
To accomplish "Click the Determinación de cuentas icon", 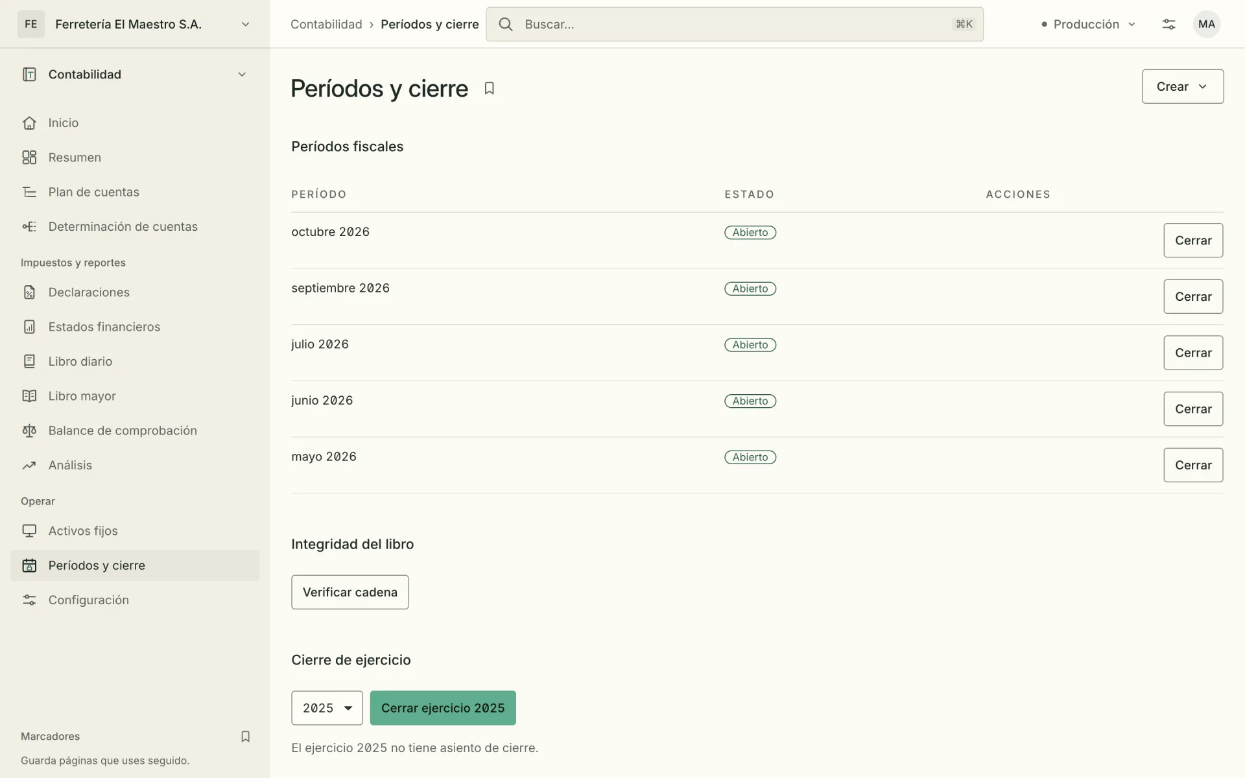I will (29, 226).
